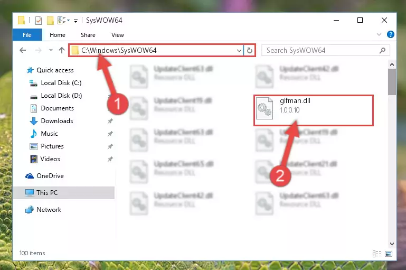
Task: Select Network in navigation pane
Action: (x=49, y=210)
